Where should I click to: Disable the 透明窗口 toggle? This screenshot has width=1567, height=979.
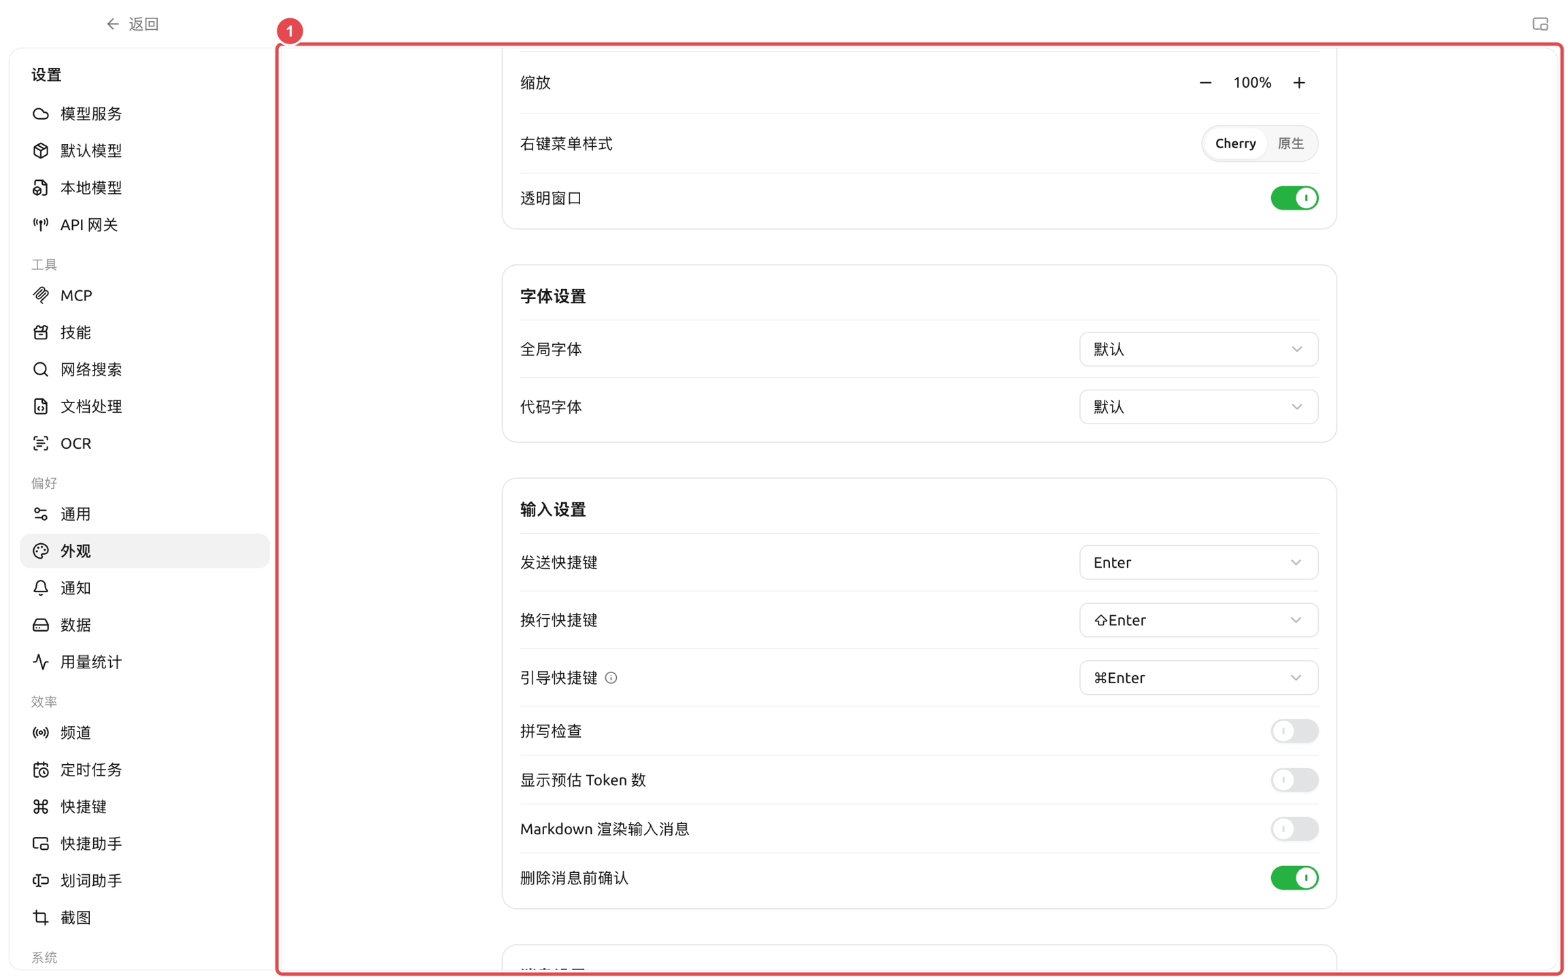coord(1294,198)
